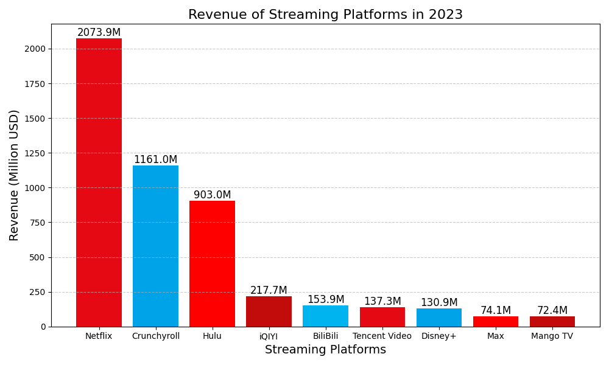609x365 pixels.
Task: Click the Mango TV dark red bar
Action: (552, 322)
